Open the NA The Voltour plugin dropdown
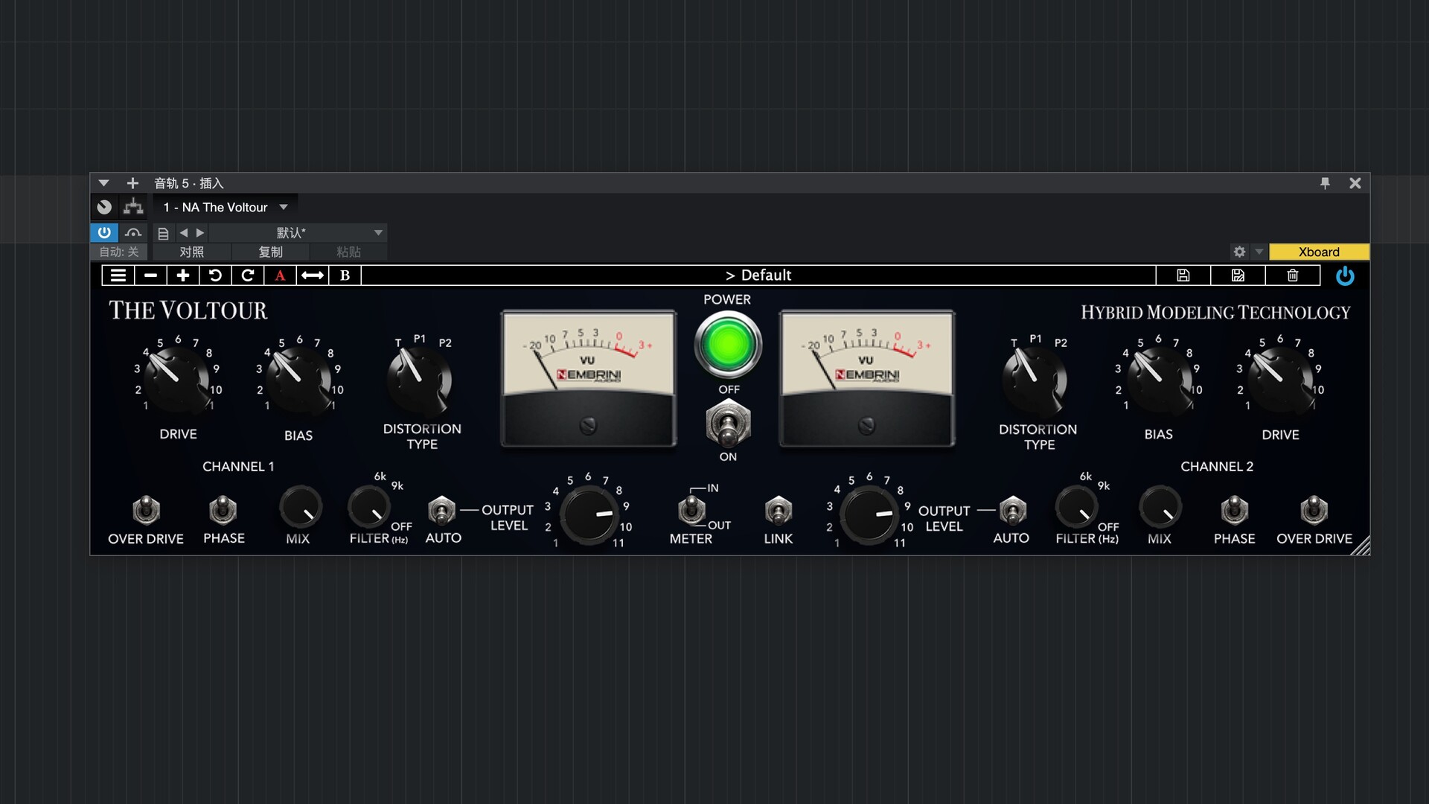 pyautogui.click(x=225, y=207)
